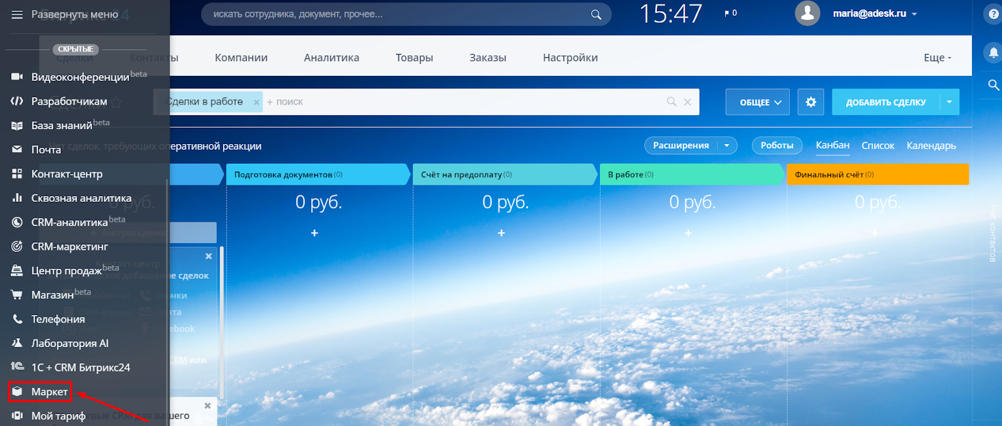Clear the deals filter with the X icon

tap(688, 101)
